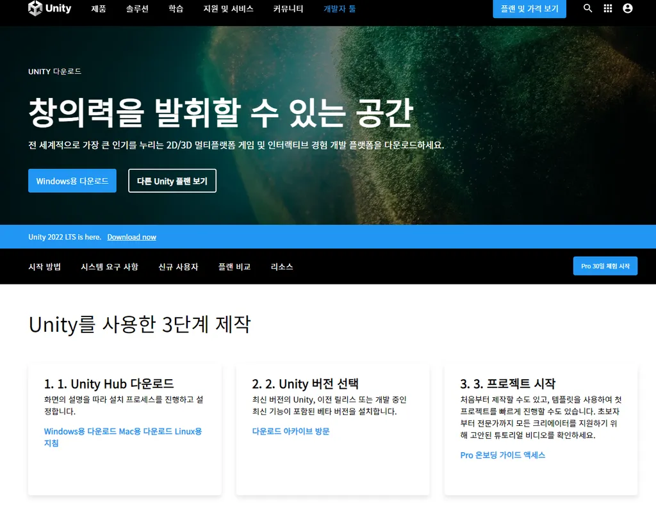
Task: Go to 시스템 요구 사항 tab
Action: [x=109, y=267]
